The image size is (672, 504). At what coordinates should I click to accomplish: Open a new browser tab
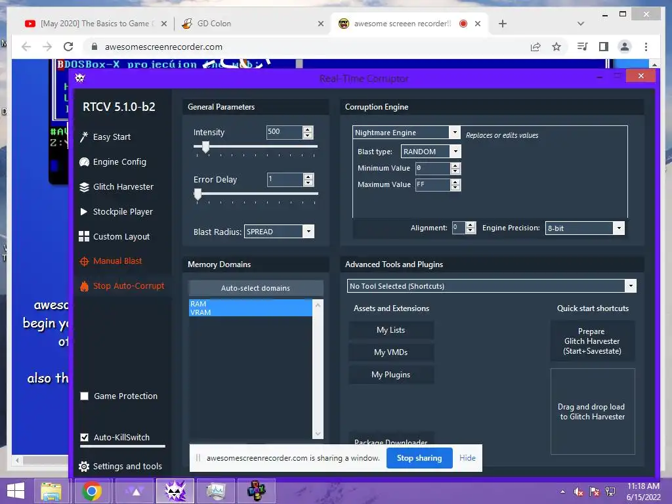click(x=503, y=24)
